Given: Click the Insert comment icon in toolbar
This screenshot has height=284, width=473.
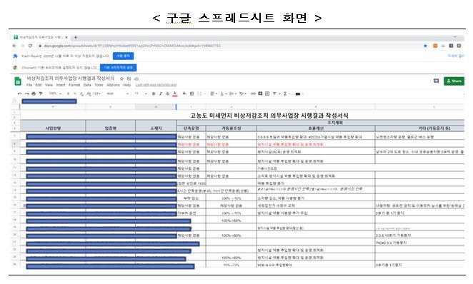Looking at the screenshot, I should click(260, 93).
